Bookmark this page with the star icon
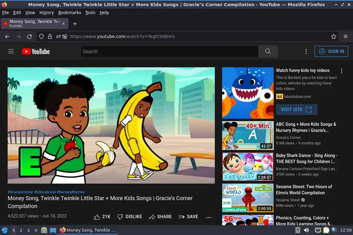 [x=334, y=36]
